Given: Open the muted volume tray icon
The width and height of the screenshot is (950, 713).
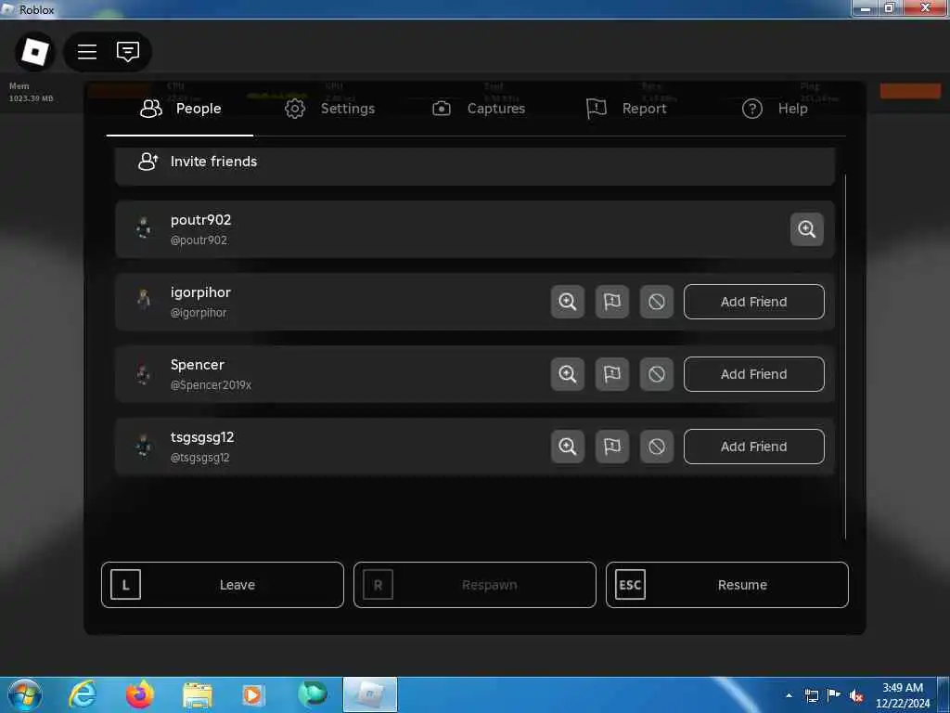Looking at the screenshot, I should [x=856, y=696].
